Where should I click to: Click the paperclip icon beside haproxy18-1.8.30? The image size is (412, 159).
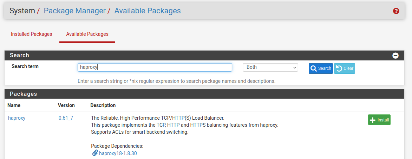point(95,153)
